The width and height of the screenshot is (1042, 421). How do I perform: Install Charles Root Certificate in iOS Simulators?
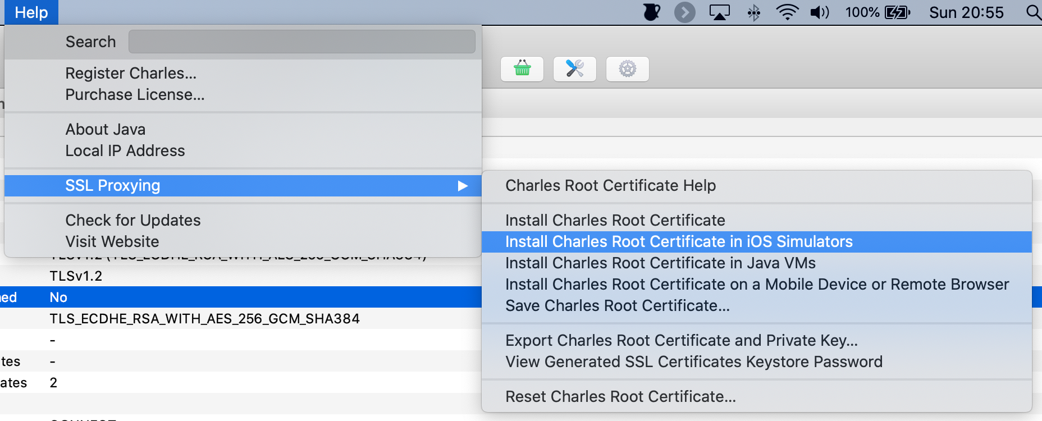pyautogui.click(x=757, y=242)
